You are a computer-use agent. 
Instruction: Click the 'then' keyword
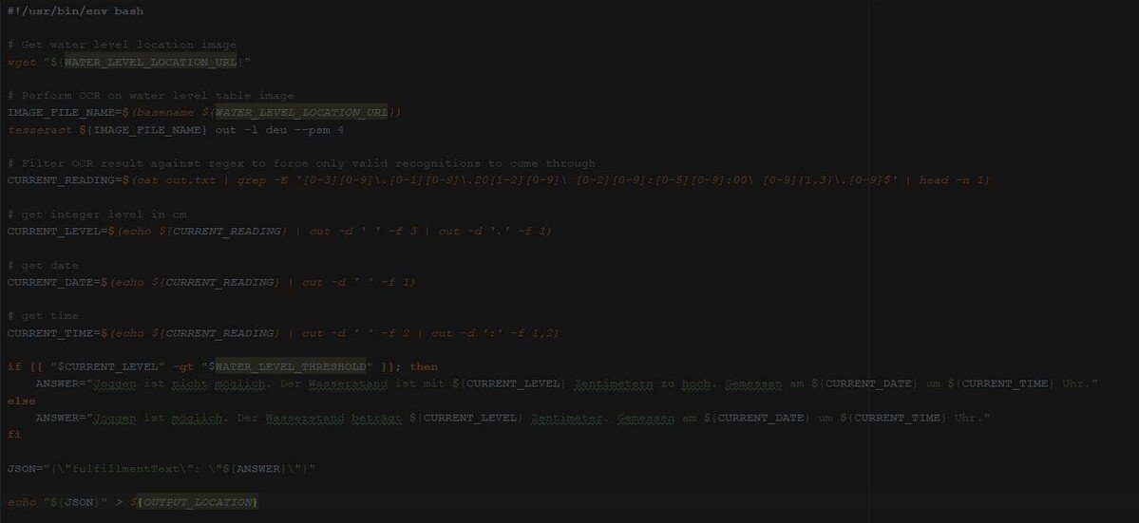(x=424, y=367)
